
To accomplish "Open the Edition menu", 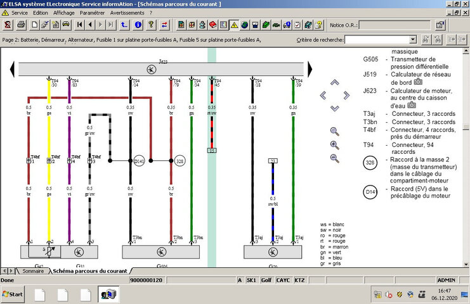I will (x=41, y=13).
